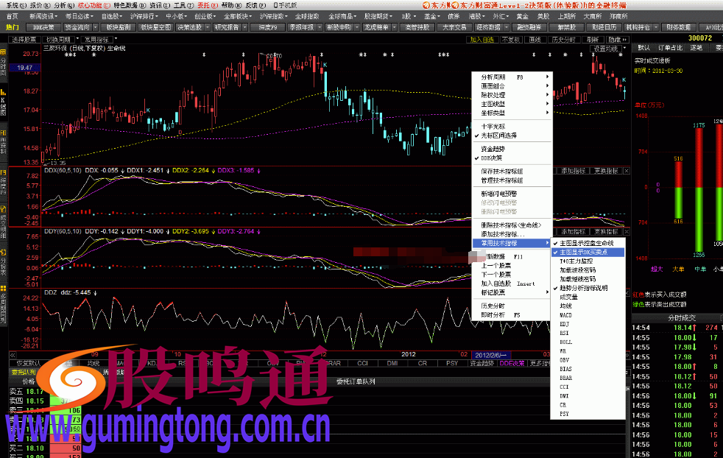Click the 19.47 price marker on axis
The image size is (723, 458).
[x=24, y=68]
